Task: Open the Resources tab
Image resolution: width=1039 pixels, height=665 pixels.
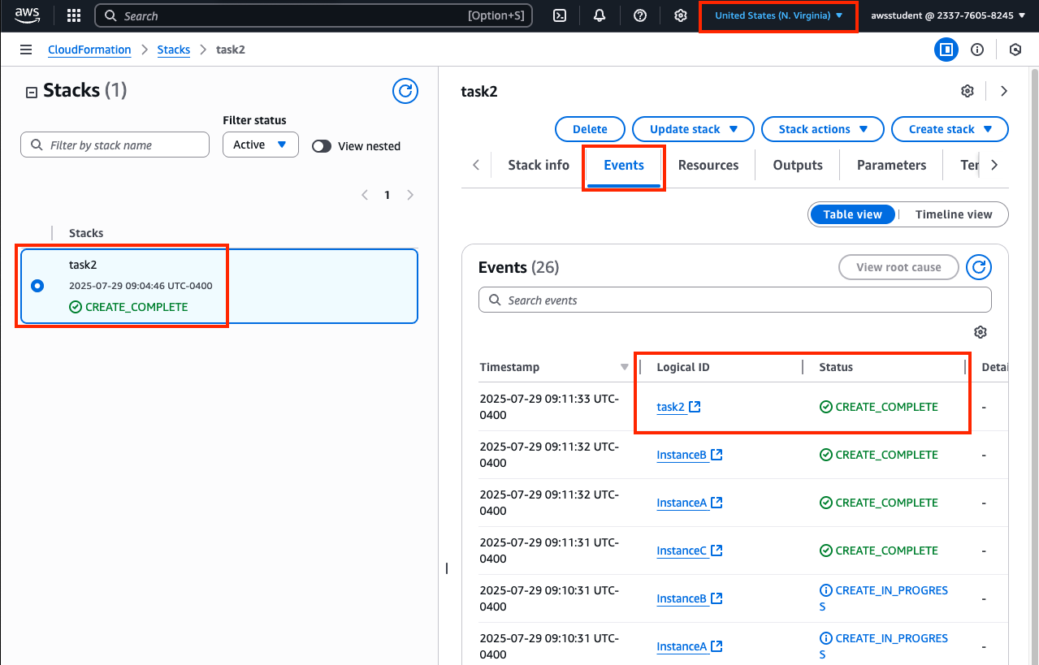Action: click(x=708, y=165)
